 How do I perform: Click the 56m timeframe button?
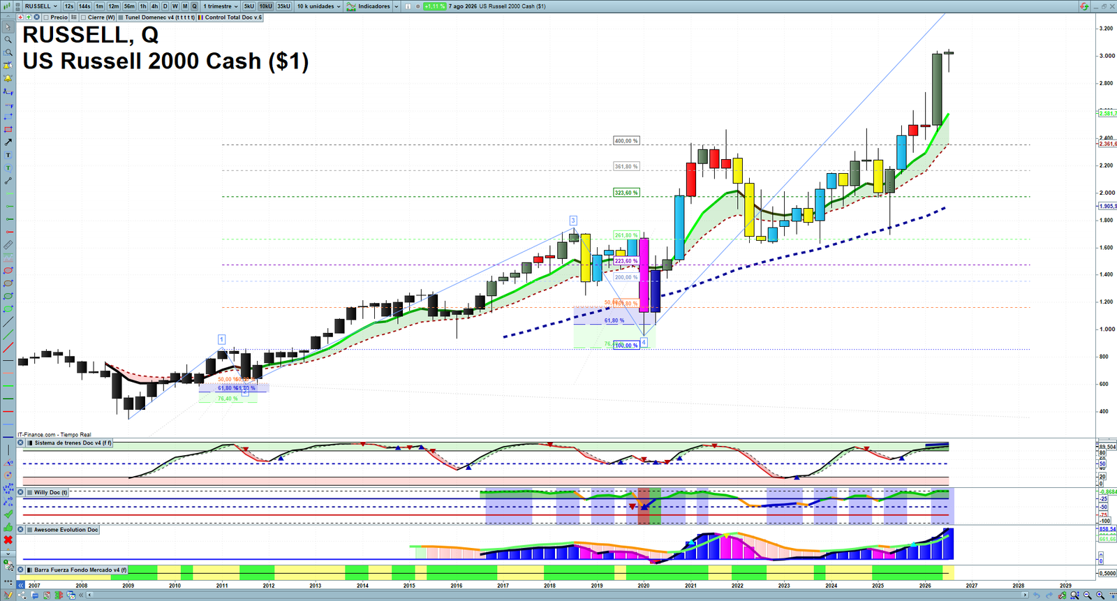coord(129,6)
